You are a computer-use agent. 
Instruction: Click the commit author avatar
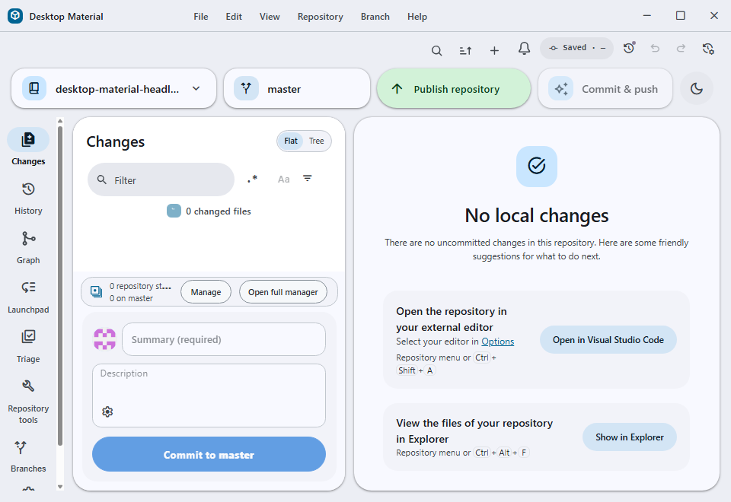click(105, 339)
